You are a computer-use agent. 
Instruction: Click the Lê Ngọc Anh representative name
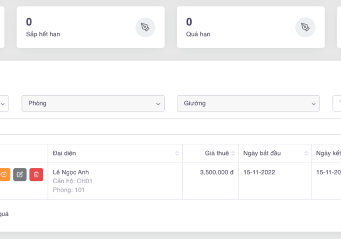coord(71,172)
